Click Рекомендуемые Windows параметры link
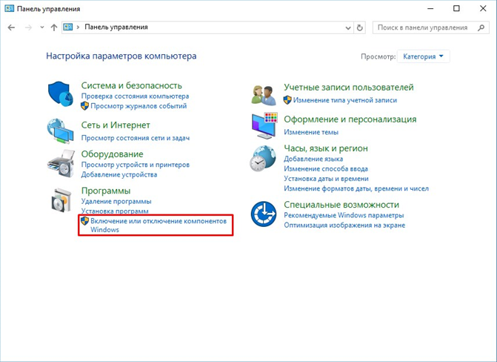The image size is (497, 362). tap(344, 215)
